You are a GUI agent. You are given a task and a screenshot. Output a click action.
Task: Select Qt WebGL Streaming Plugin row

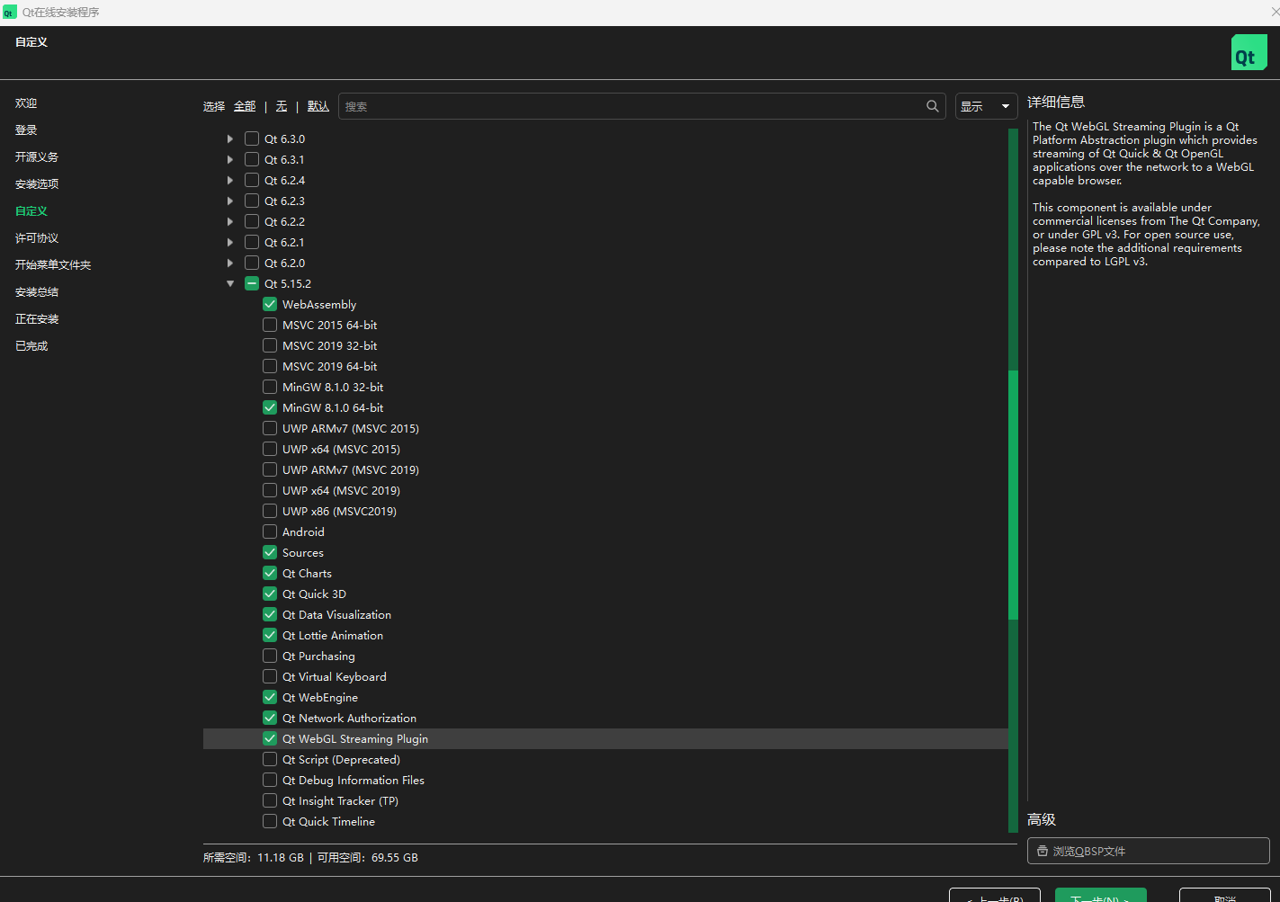(x=605, y=738)
